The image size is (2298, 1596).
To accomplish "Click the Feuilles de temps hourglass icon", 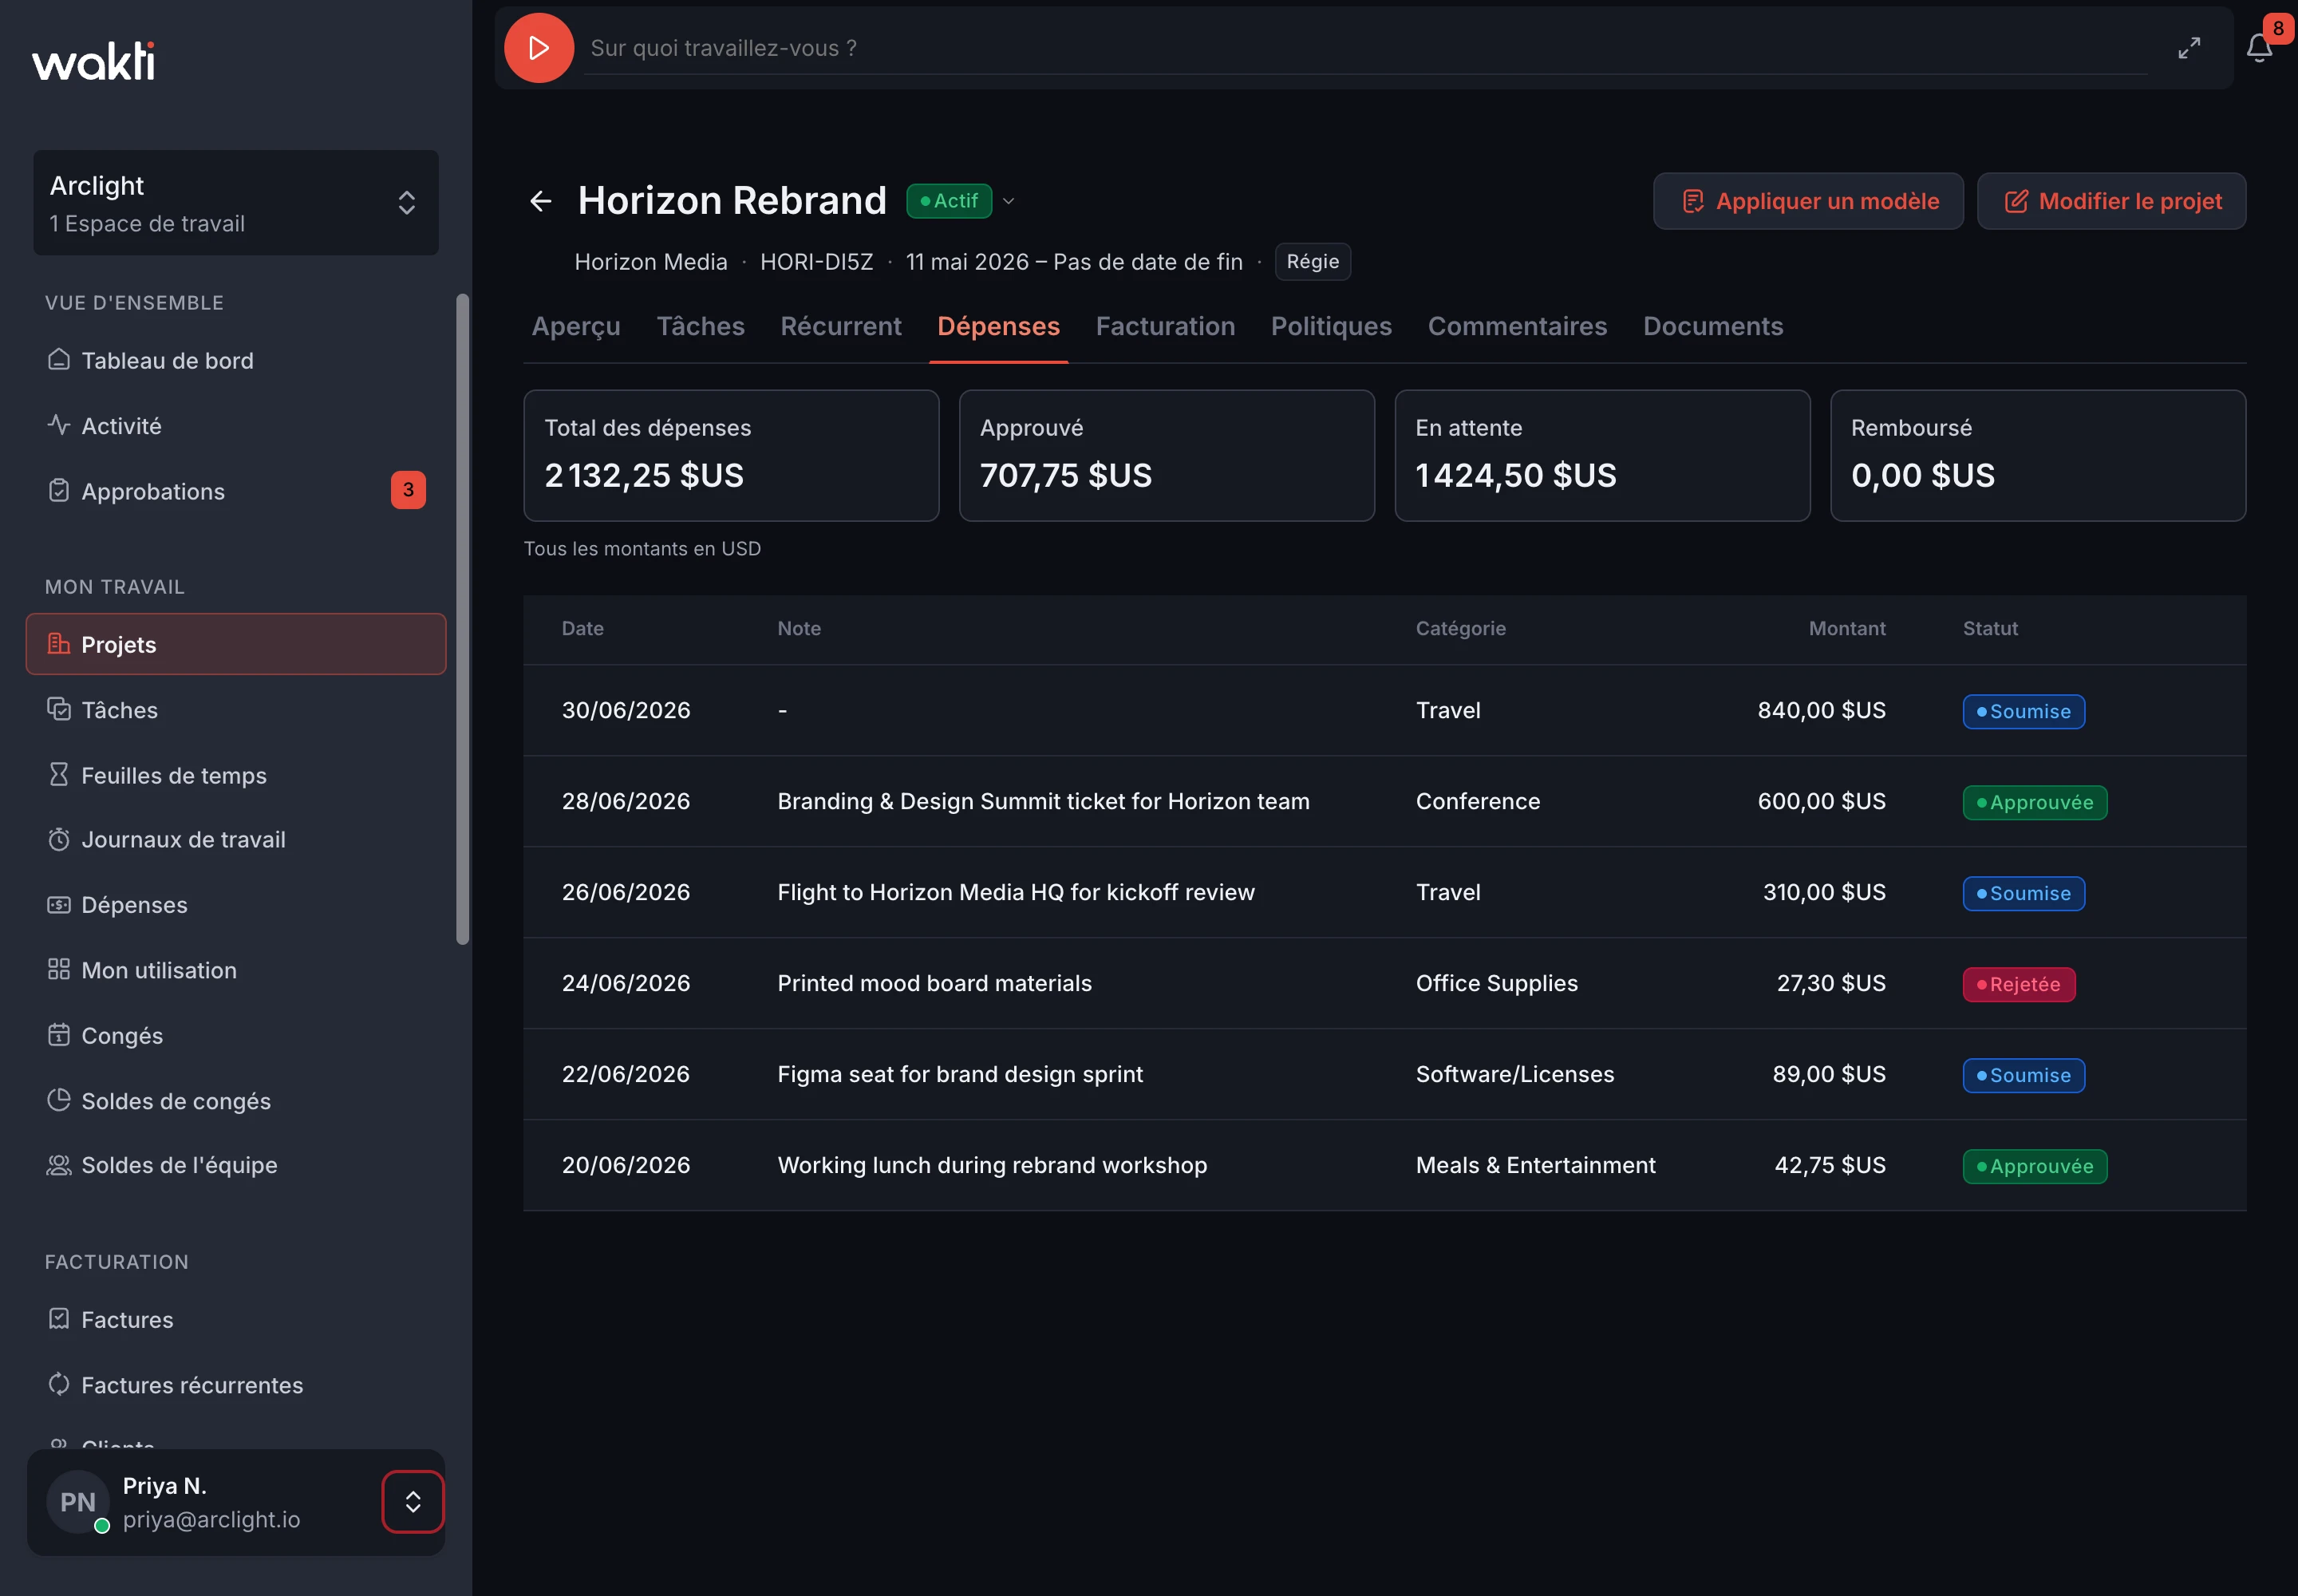I will coord(59,774).
